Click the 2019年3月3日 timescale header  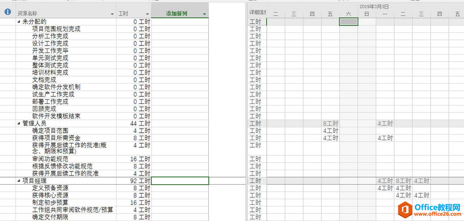(374, 6)
